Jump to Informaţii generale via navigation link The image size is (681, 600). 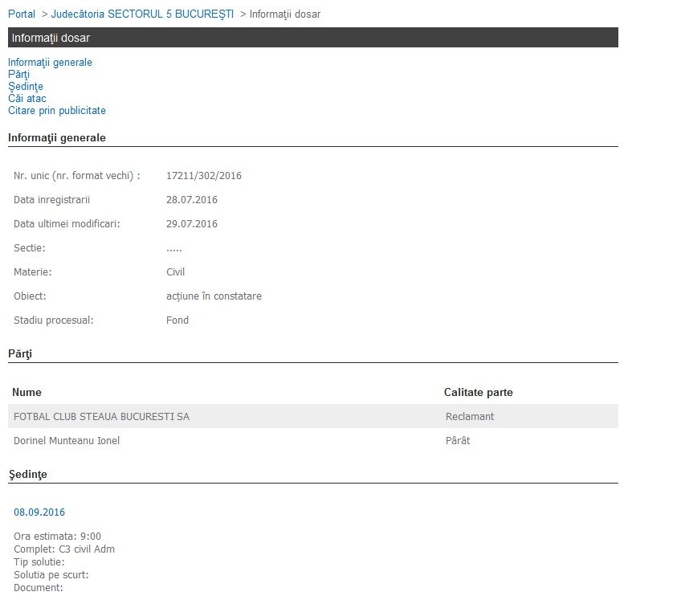pos(50,63)
